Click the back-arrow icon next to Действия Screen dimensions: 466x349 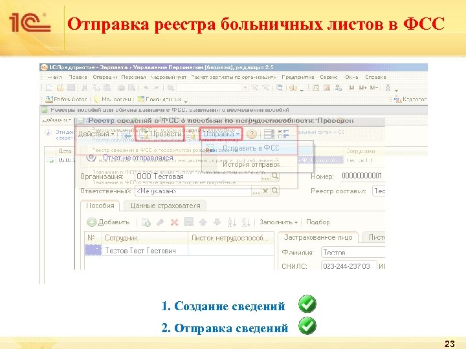(126, 134)
